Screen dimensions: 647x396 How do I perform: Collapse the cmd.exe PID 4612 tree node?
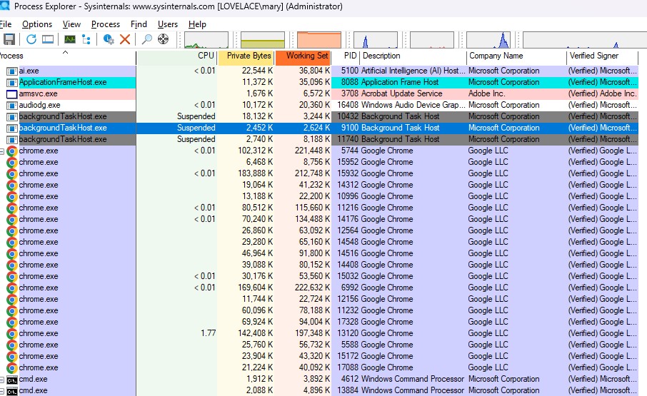tap(1, 380)
